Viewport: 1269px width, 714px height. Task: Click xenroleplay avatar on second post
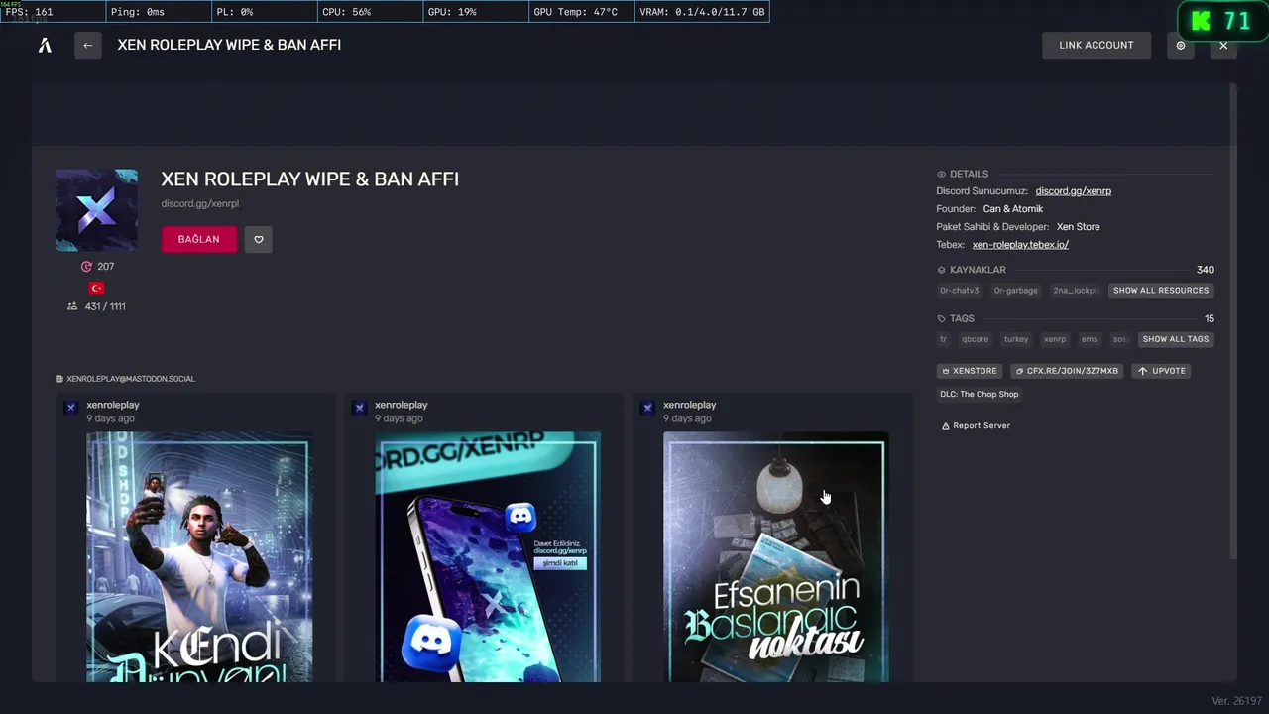[x=360, y=408]
